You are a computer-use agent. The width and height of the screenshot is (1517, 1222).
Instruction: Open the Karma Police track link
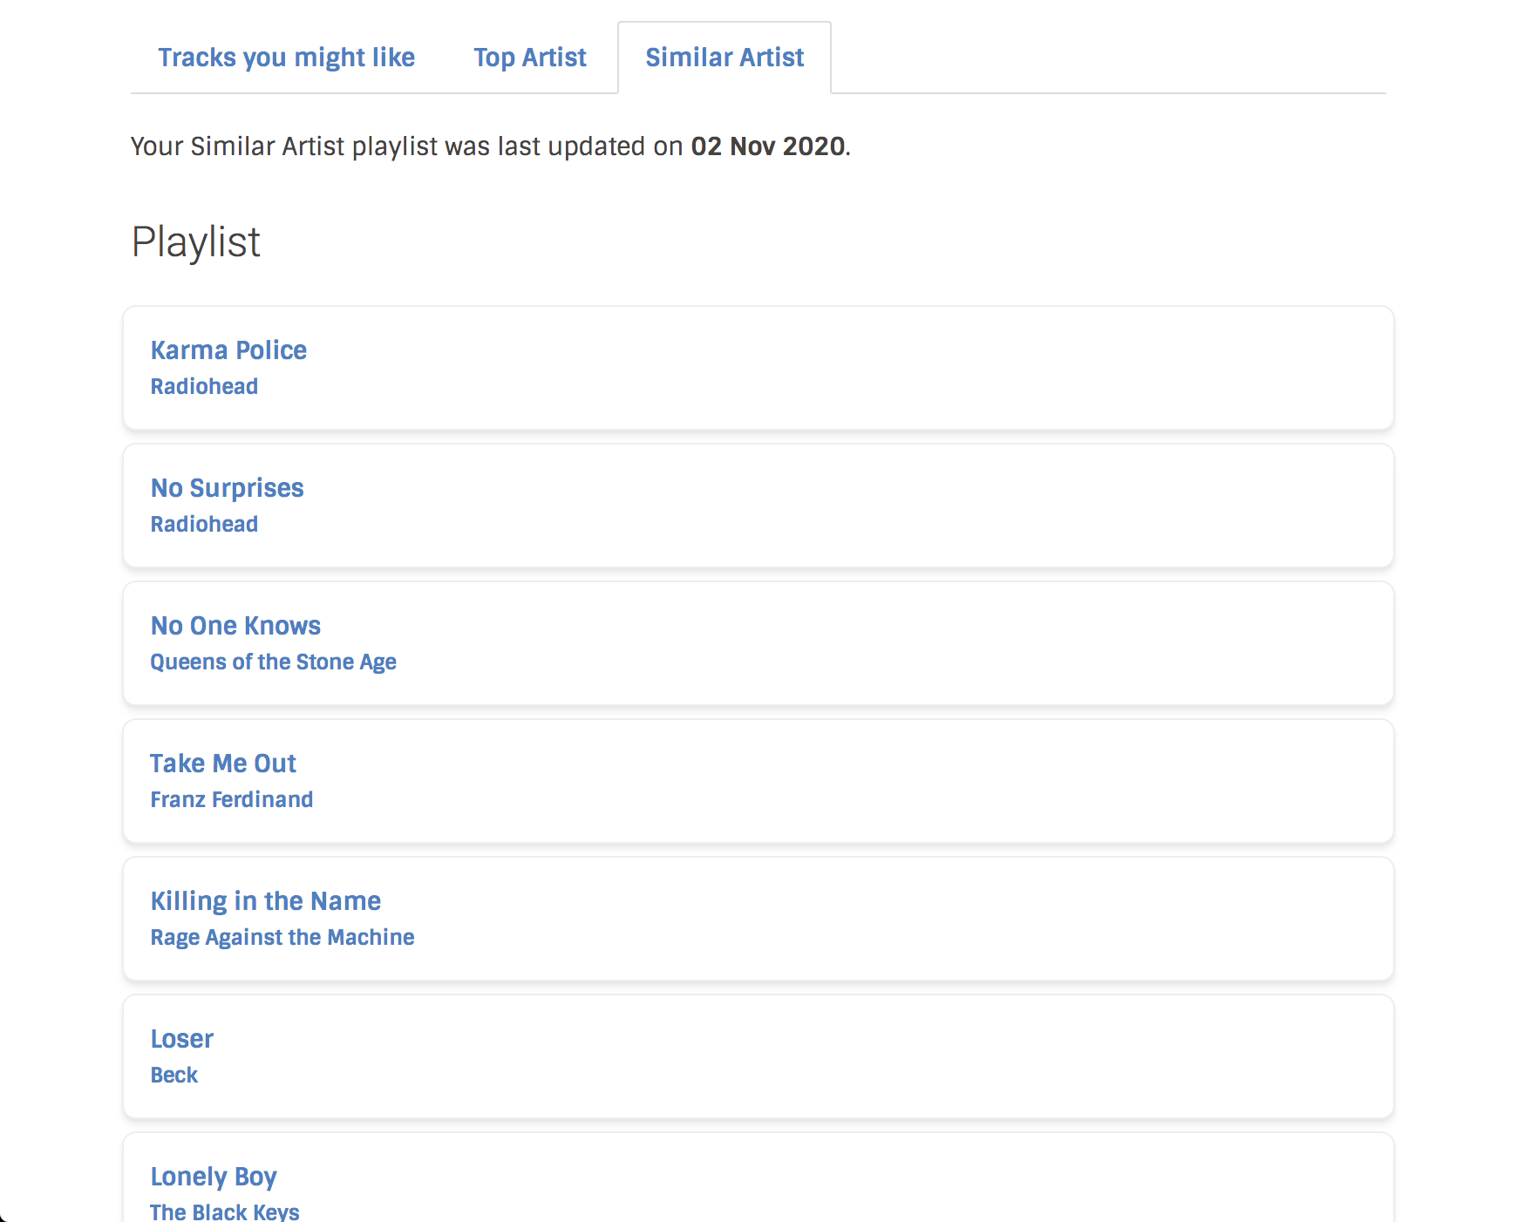228,350
